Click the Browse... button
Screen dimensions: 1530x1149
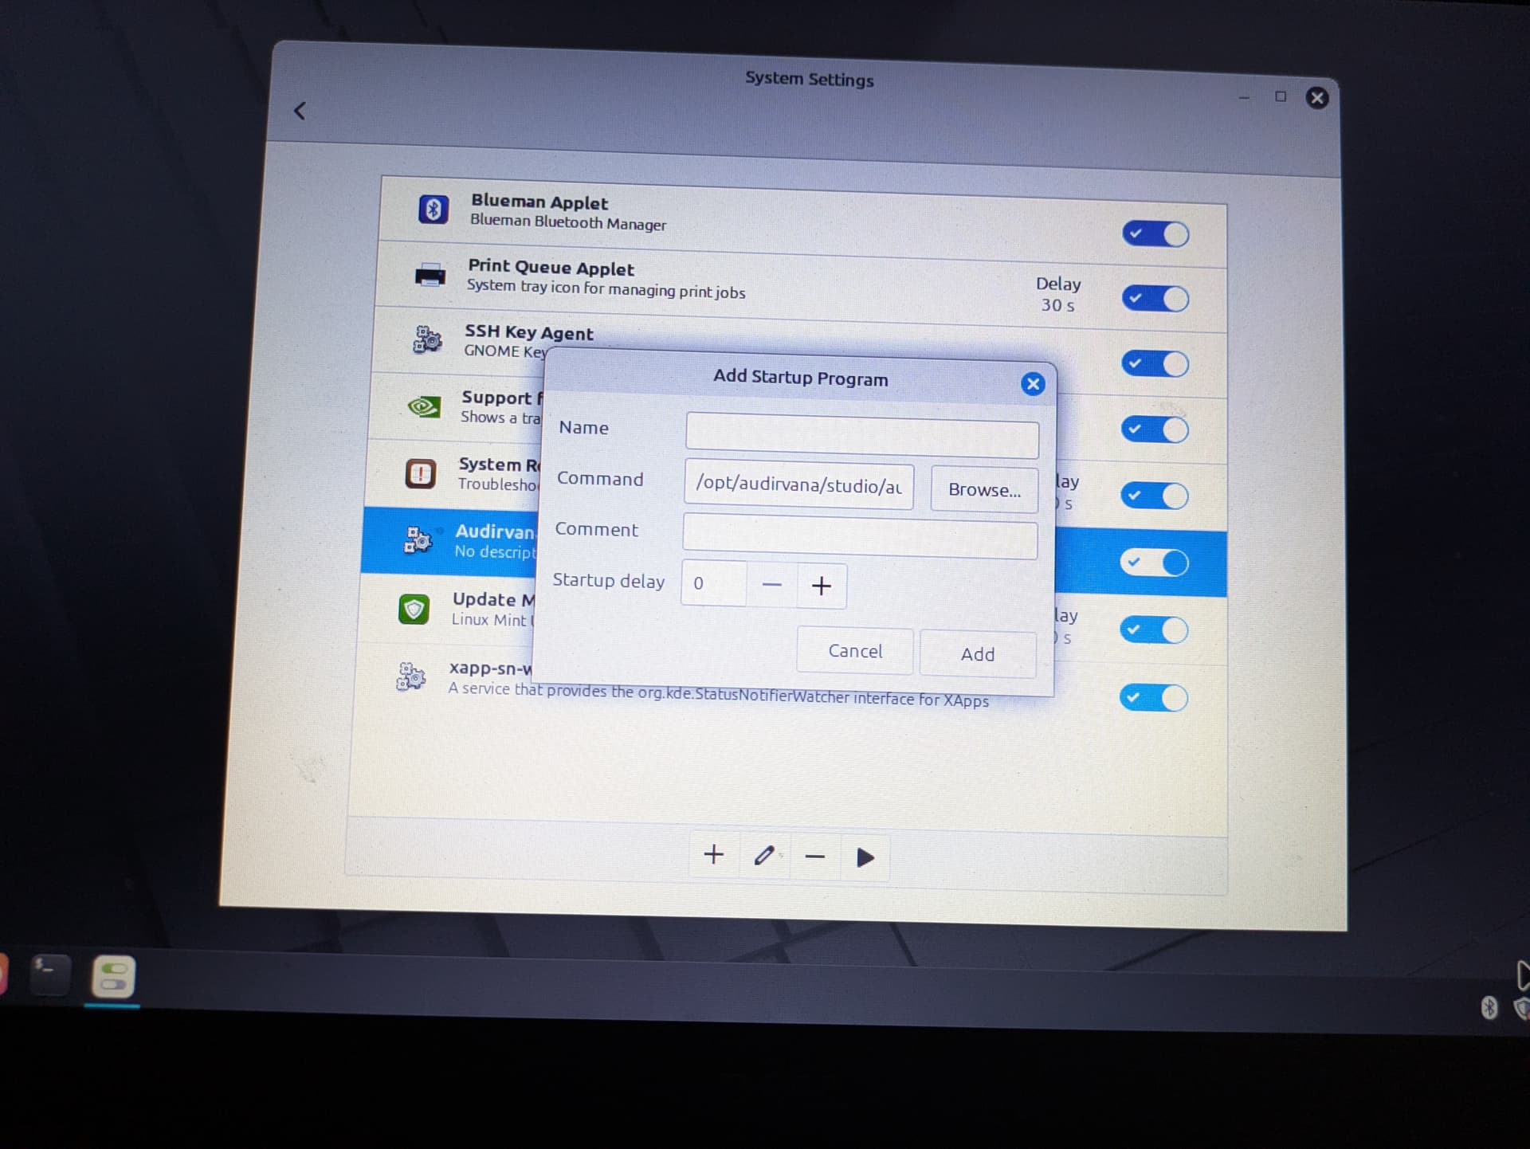[984, 489]
